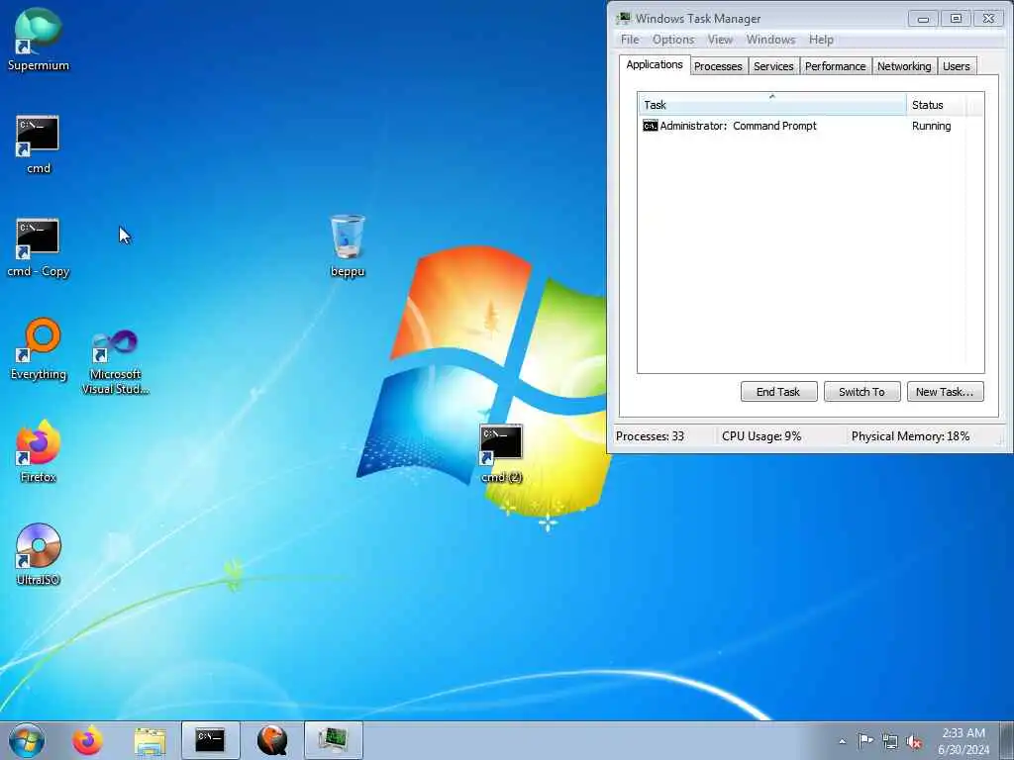The height and width of the screenshot is (760, 1014).
Task: Open the Supermium desktop shortcut
Action: (39, 39)
